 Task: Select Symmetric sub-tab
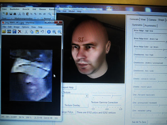coord(137,25)
